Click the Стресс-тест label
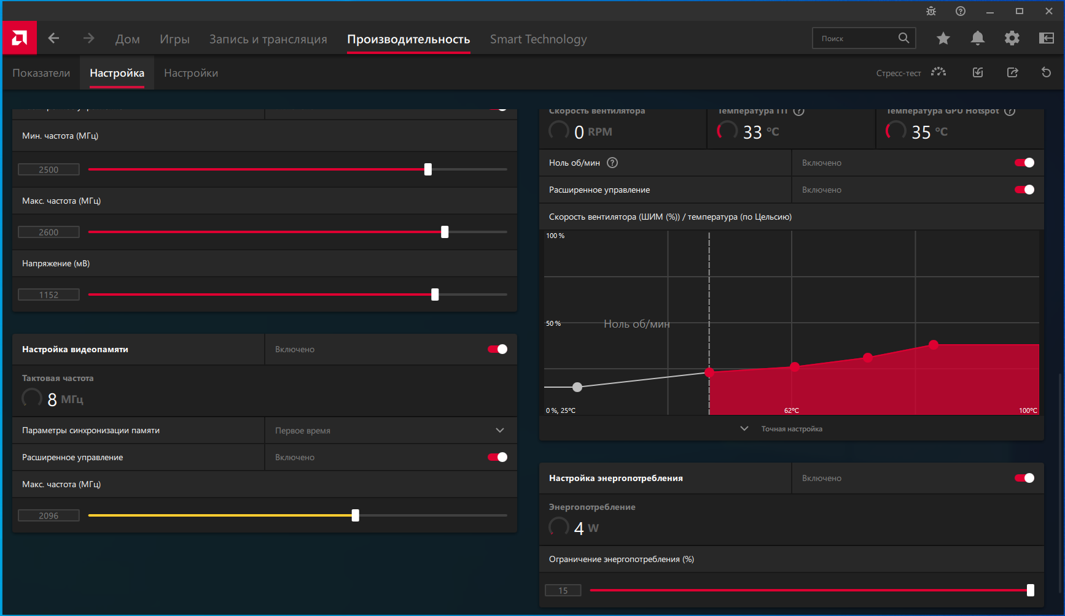Image resolution: width=1065 pixels, height=616 pixels. (899, 73)
